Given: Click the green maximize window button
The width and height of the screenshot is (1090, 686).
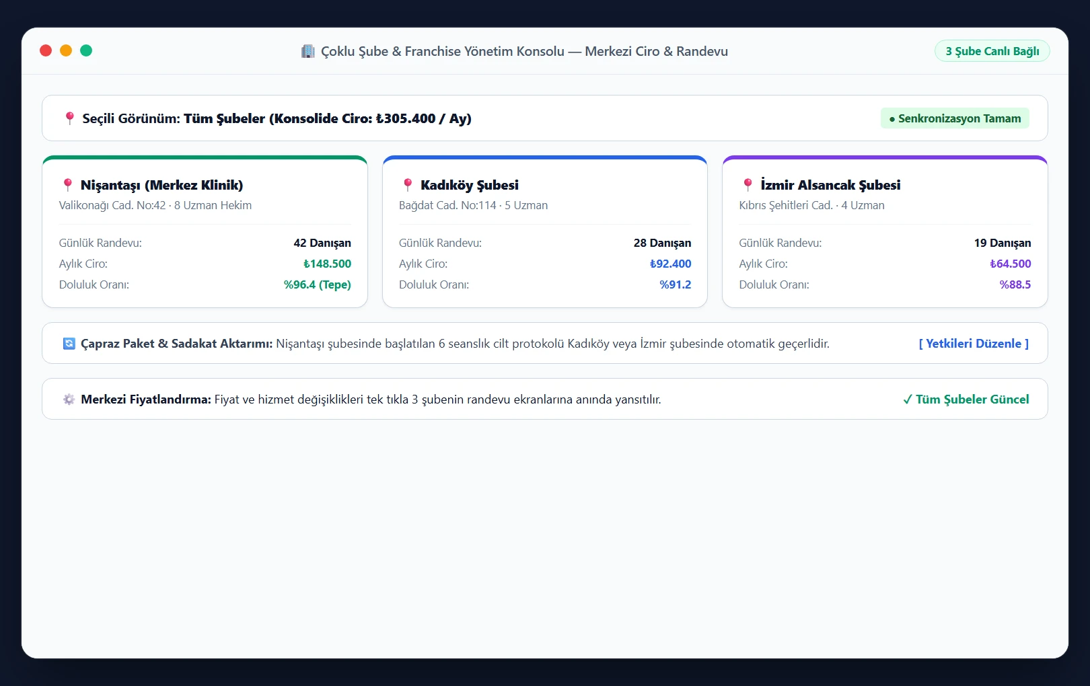Looking at the screenshot, I should point(86,50).
